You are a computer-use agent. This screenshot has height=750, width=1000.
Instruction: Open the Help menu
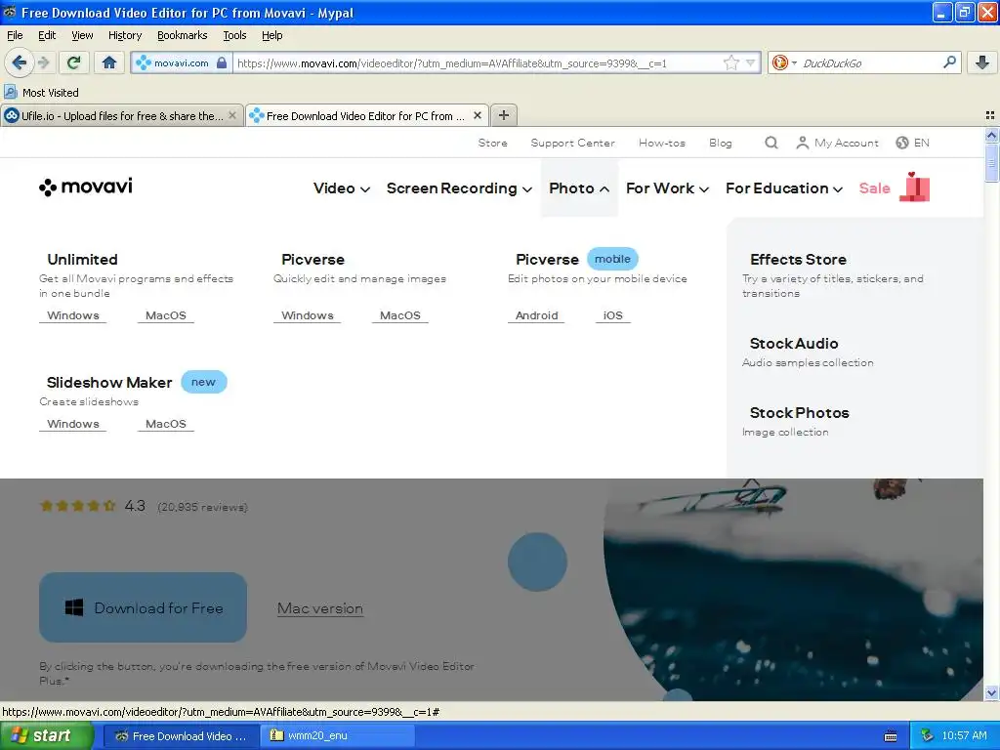272,35
